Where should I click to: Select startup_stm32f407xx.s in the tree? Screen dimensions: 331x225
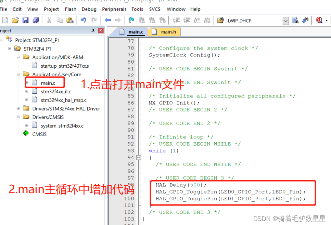coord(65,66)
